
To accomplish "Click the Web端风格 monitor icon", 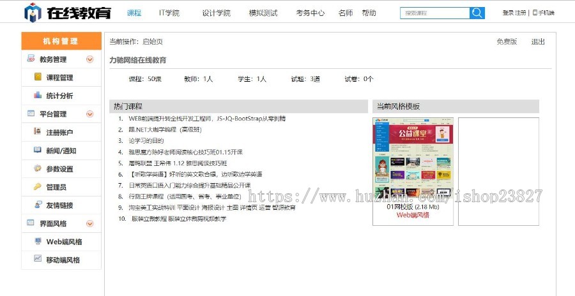I will point(38,242).
